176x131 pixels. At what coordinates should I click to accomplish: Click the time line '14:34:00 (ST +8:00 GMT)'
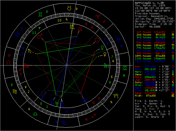coord(153,8)
